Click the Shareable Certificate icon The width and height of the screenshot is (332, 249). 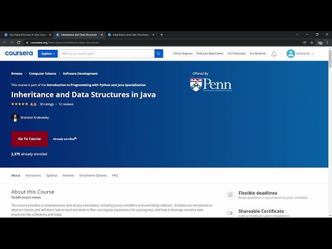point(230,213)
